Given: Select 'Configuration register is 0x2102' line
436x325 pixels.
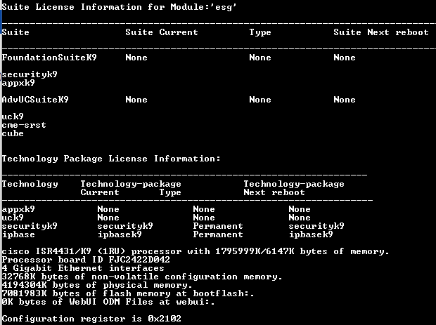Looking at the screenshot, I should 91,319.
